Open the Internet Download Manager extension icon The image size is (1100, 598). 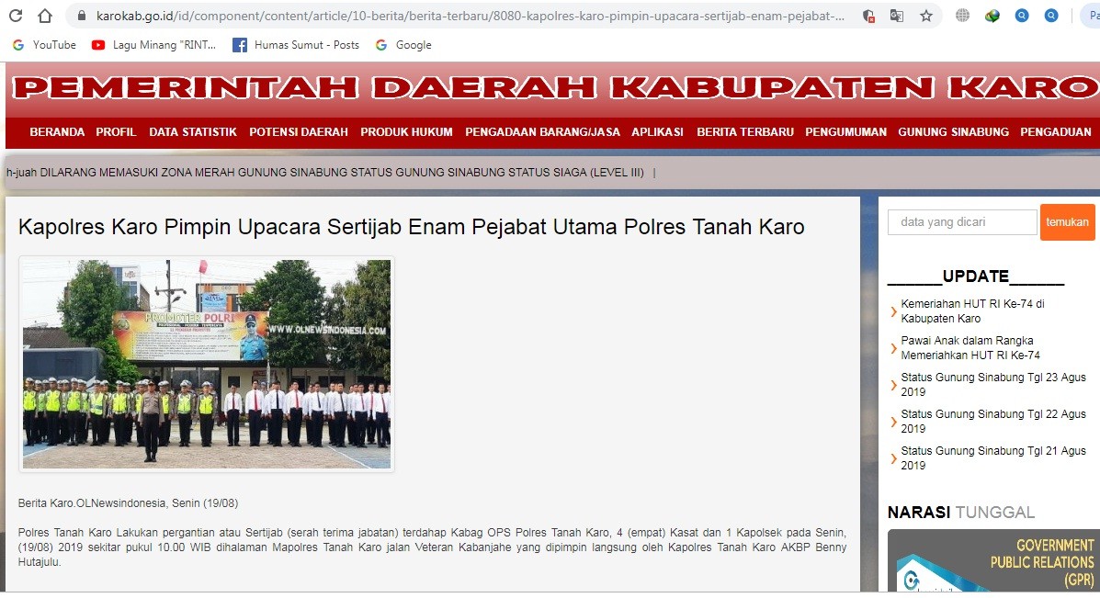coord(992,16)
